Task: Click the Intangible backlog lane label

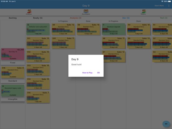Action: point(12,99)
